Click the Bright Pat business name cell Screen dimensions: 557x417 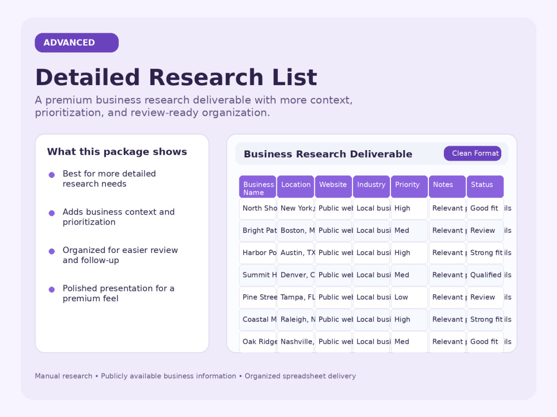257,231
